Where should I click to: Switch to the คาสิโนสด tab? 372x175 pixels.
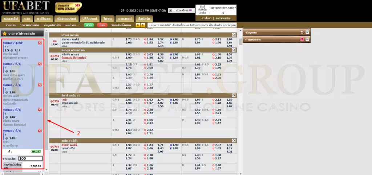[44, 18]
